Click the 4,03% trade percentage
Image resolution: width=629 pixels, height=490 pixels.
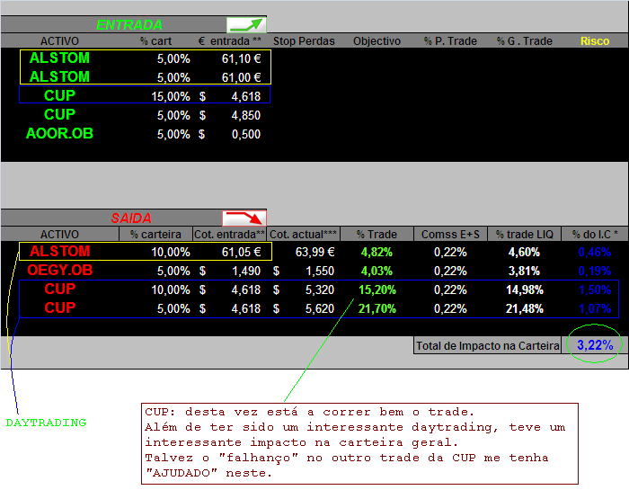pyautogui.click(x=377, y=271)
